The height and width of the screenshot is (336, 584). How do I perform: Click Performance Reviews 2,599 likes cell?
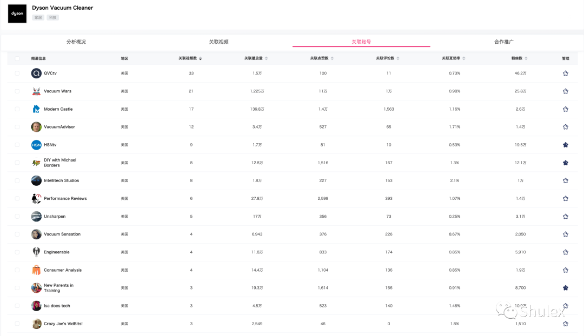click(323, 198)
